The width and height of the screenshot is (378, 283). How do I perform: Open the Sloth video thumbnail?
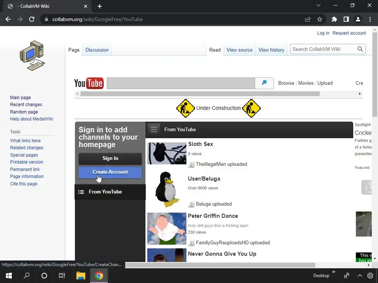coord(167,154)
